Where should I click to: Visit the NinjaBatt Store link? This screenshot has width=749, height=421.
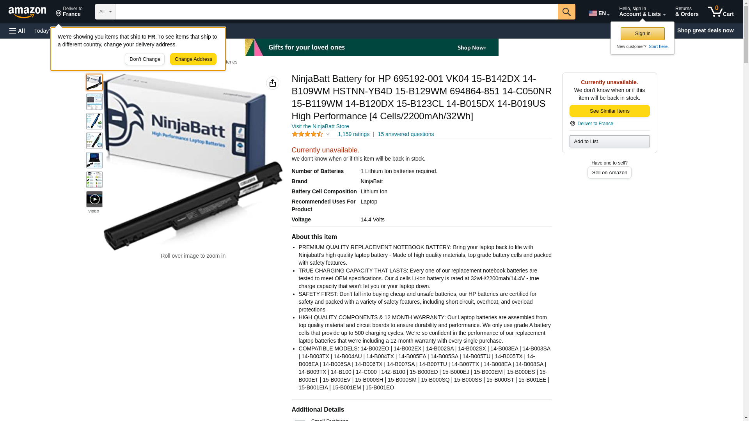coord(320,126)
